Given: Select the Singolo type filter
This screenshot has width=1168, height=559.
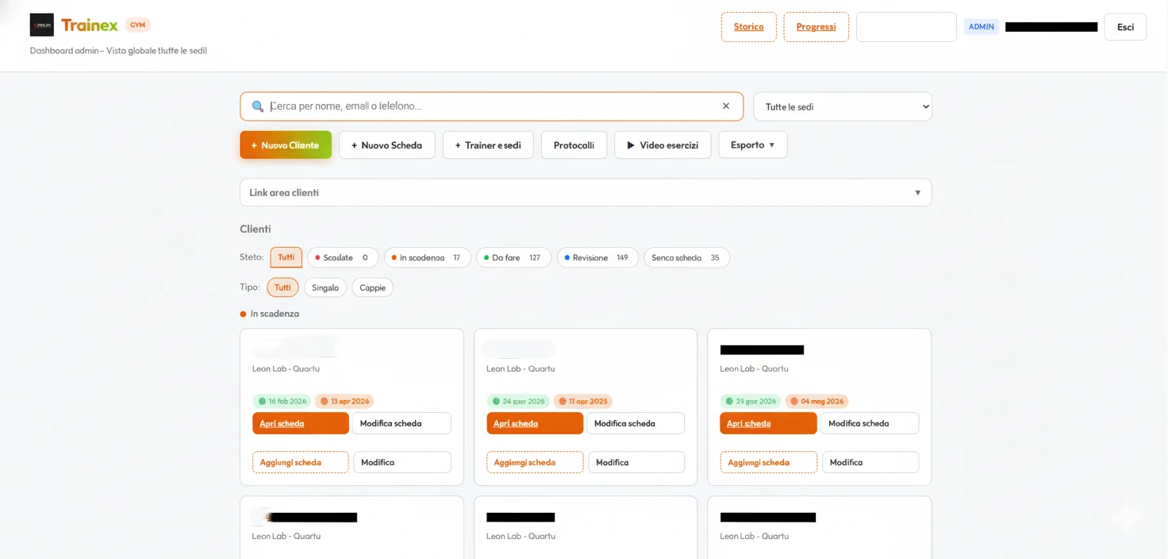Looking at the screenshot, I should pyautogui.click(x=325, y=287).
